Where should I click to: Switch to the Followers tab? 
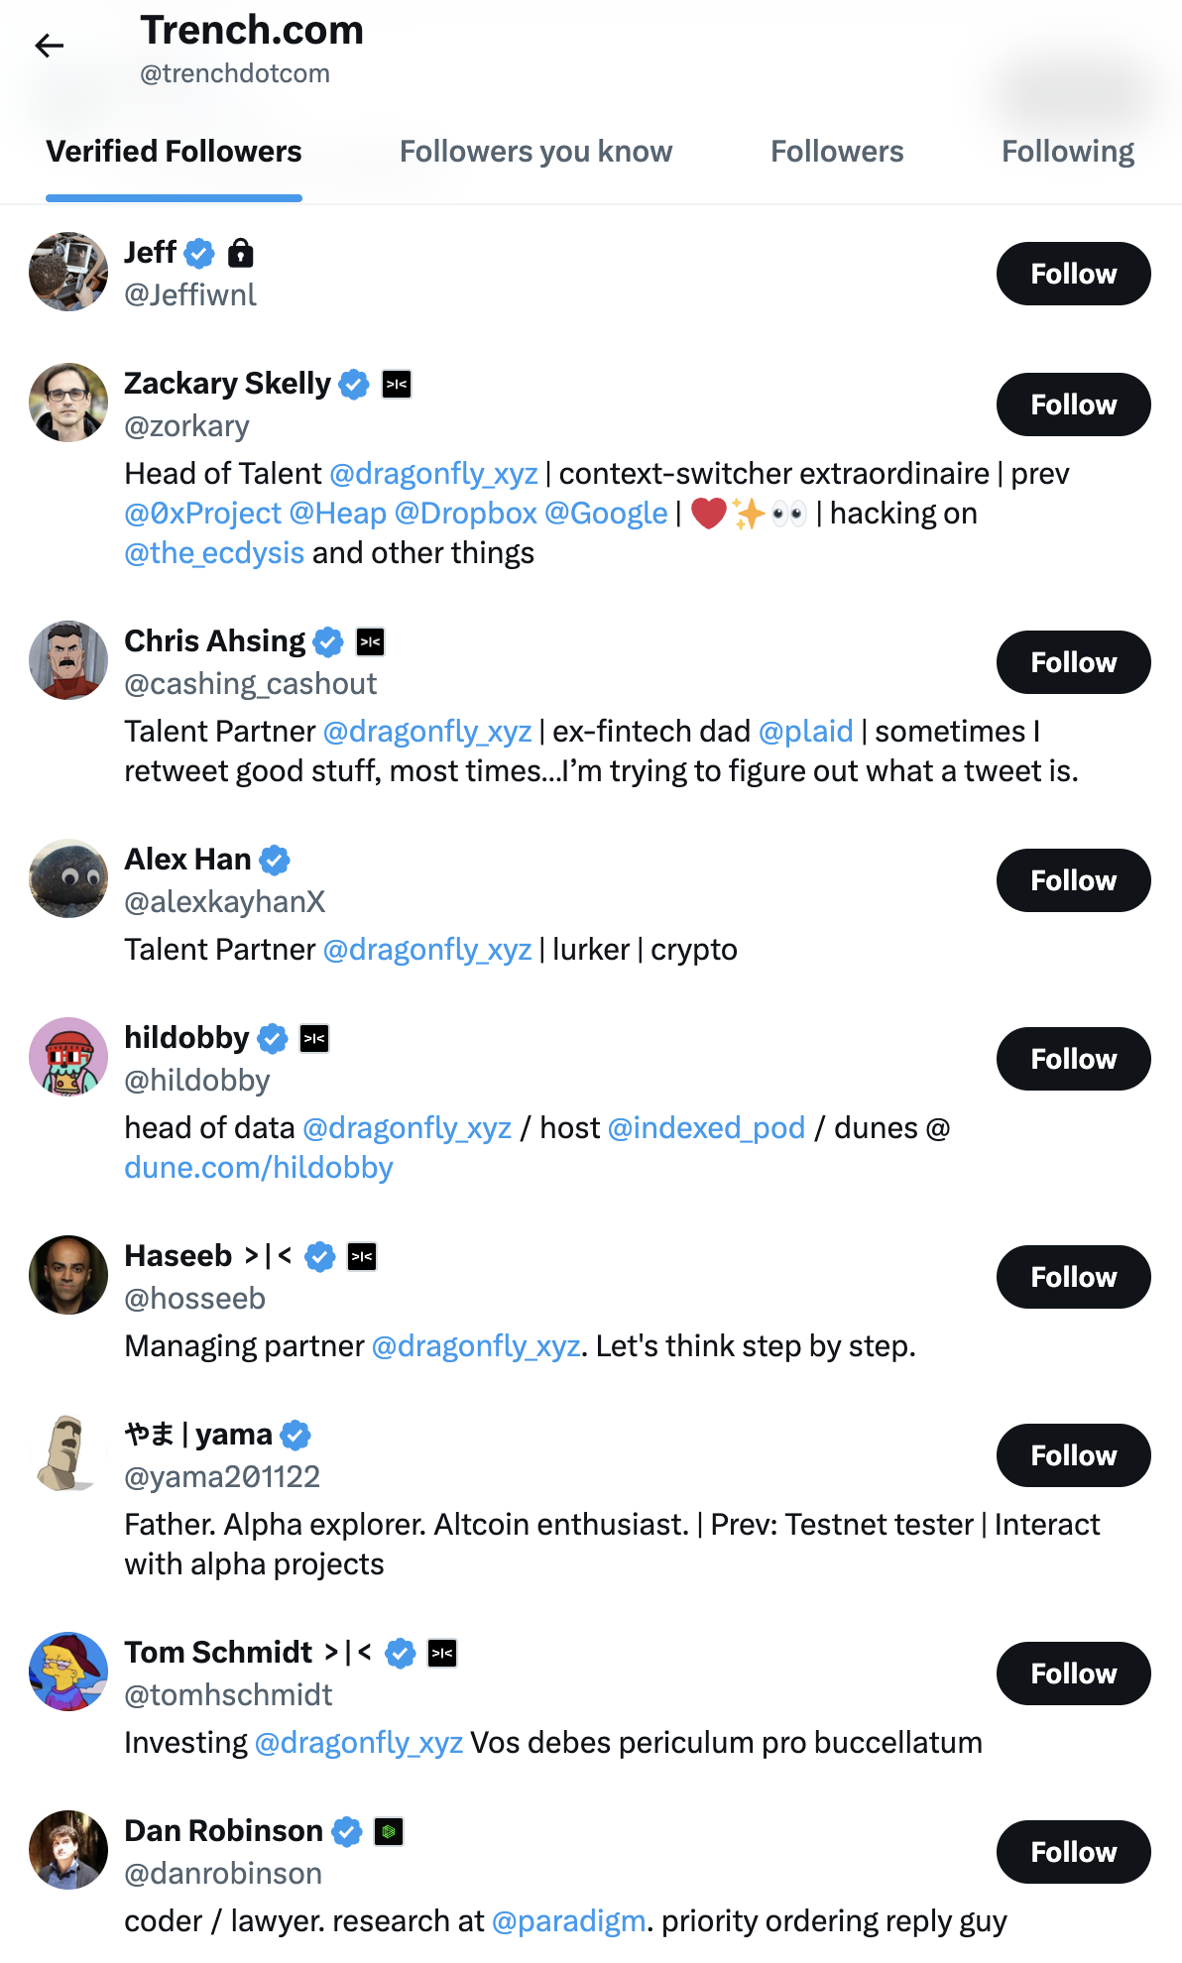(837, 151)
